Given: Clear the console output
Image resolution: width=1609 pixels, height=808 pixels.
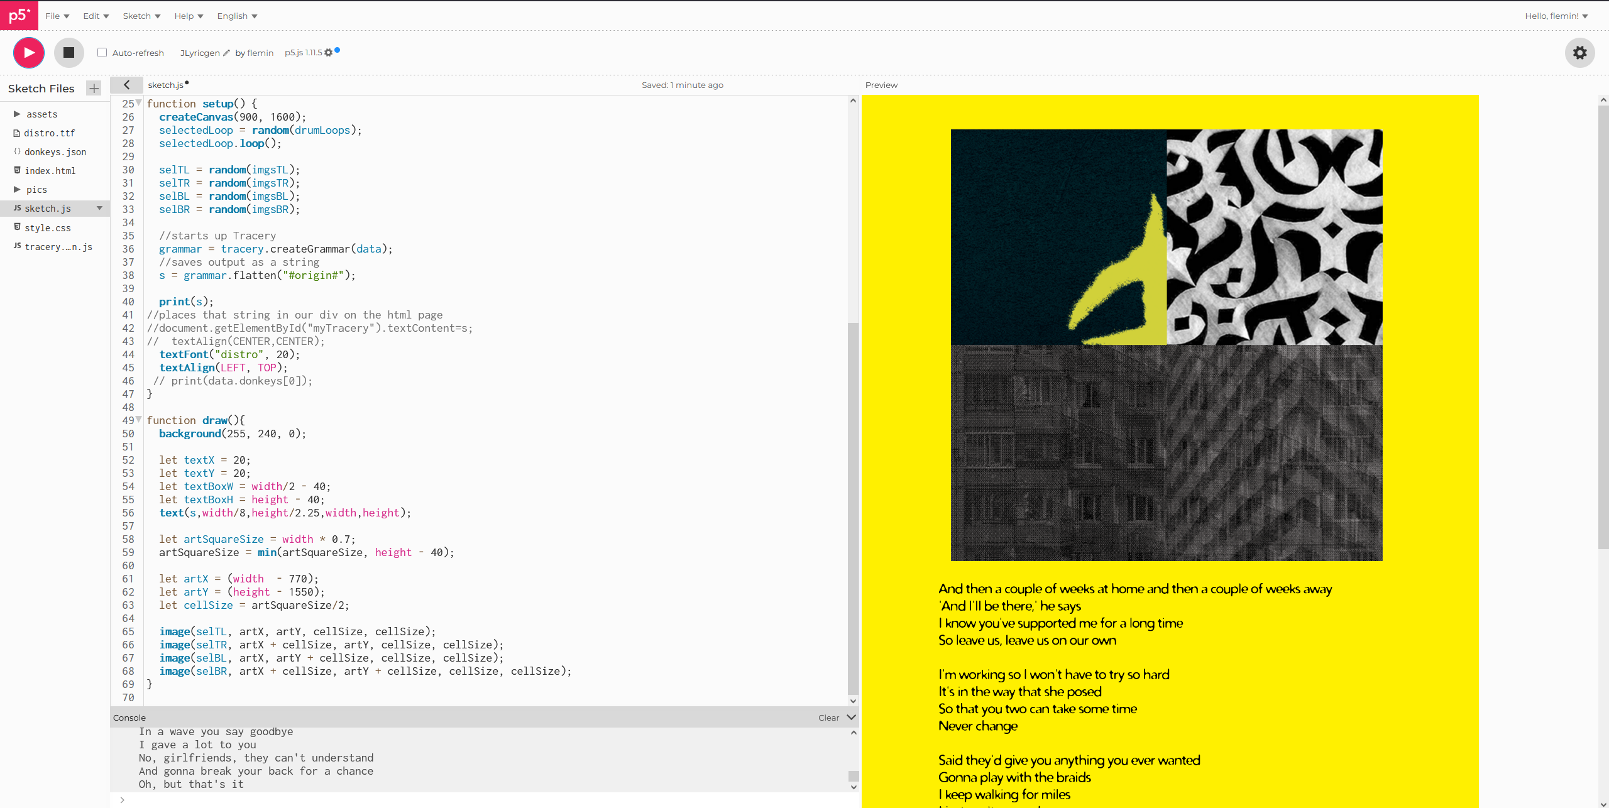Looking at the screenshot, I should tap(828, 718).
